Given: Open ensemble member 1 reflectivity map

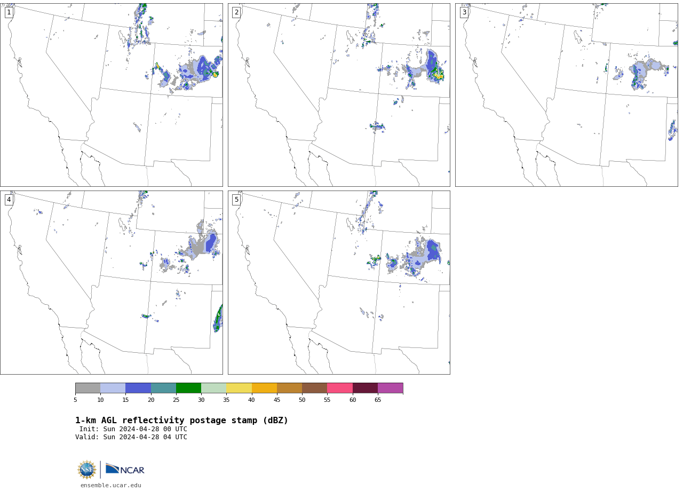Looking at the screenshot, I should (x=112, y=95).
